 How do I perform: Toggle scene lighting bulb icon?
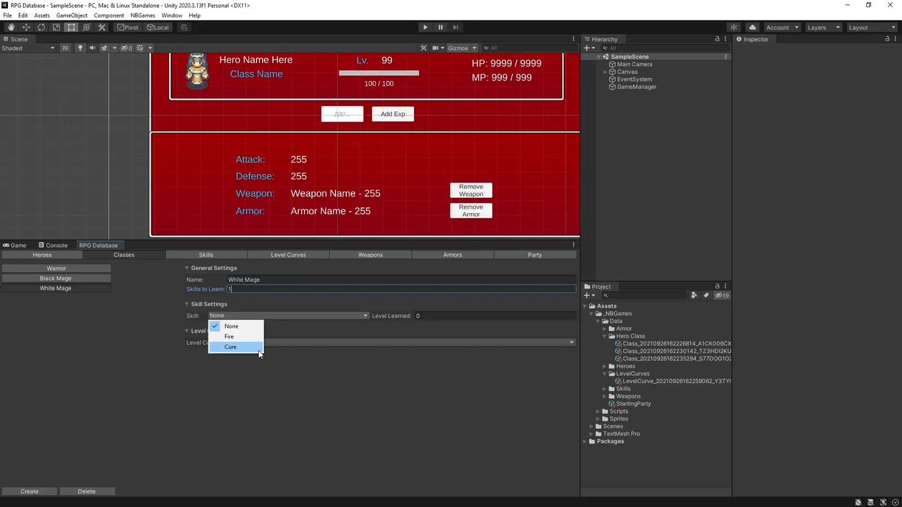point(80,48)
